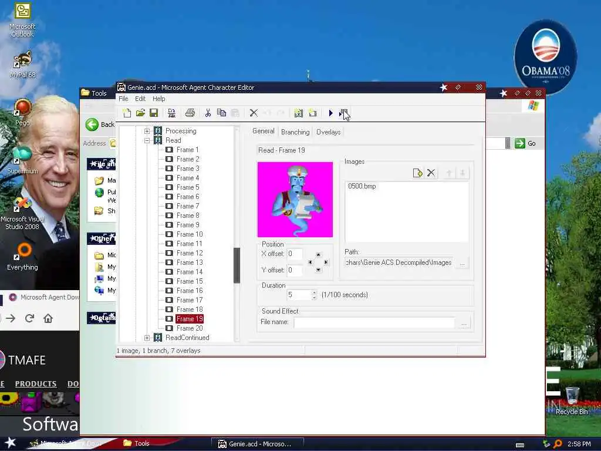This screenshot has width=601, height=451.
Task: Click the browser reload icon
Action: pos(29,318)
